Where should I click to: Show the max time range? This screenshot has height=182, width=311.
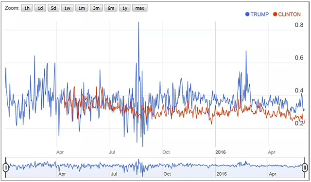[140, 8]
